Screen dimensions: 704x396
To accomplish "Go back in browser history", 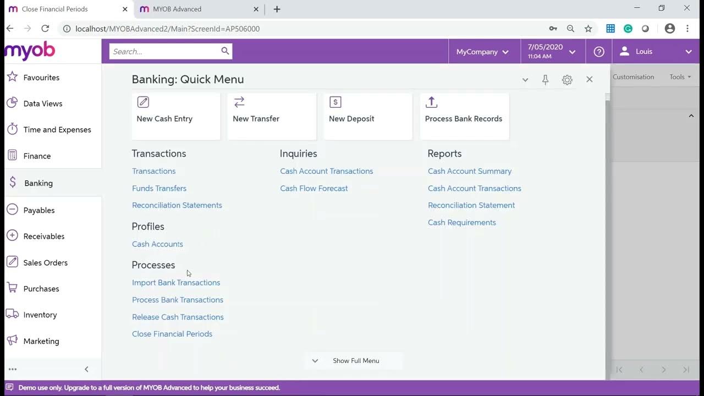I will (10, 29).
